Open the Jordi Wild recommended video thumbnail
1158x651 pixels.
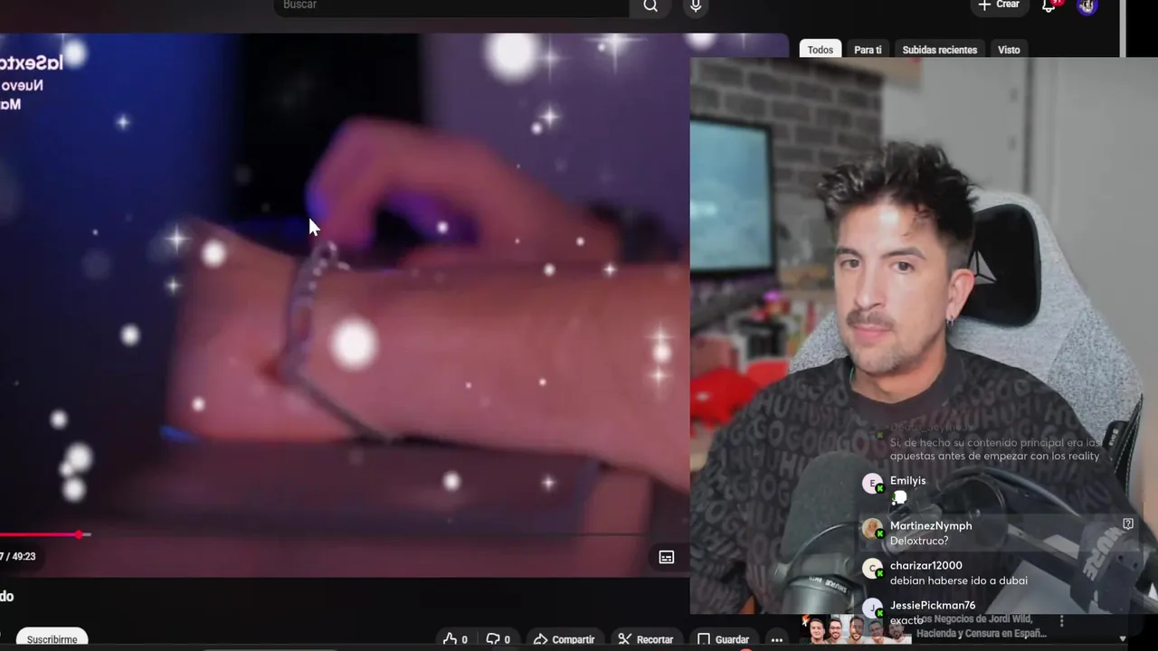[x=855, y=629]
